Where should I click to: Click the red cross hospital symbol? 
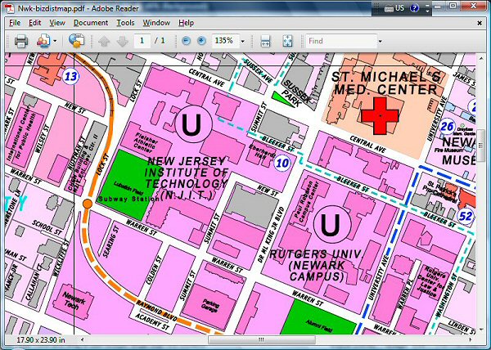click(380, 116)
